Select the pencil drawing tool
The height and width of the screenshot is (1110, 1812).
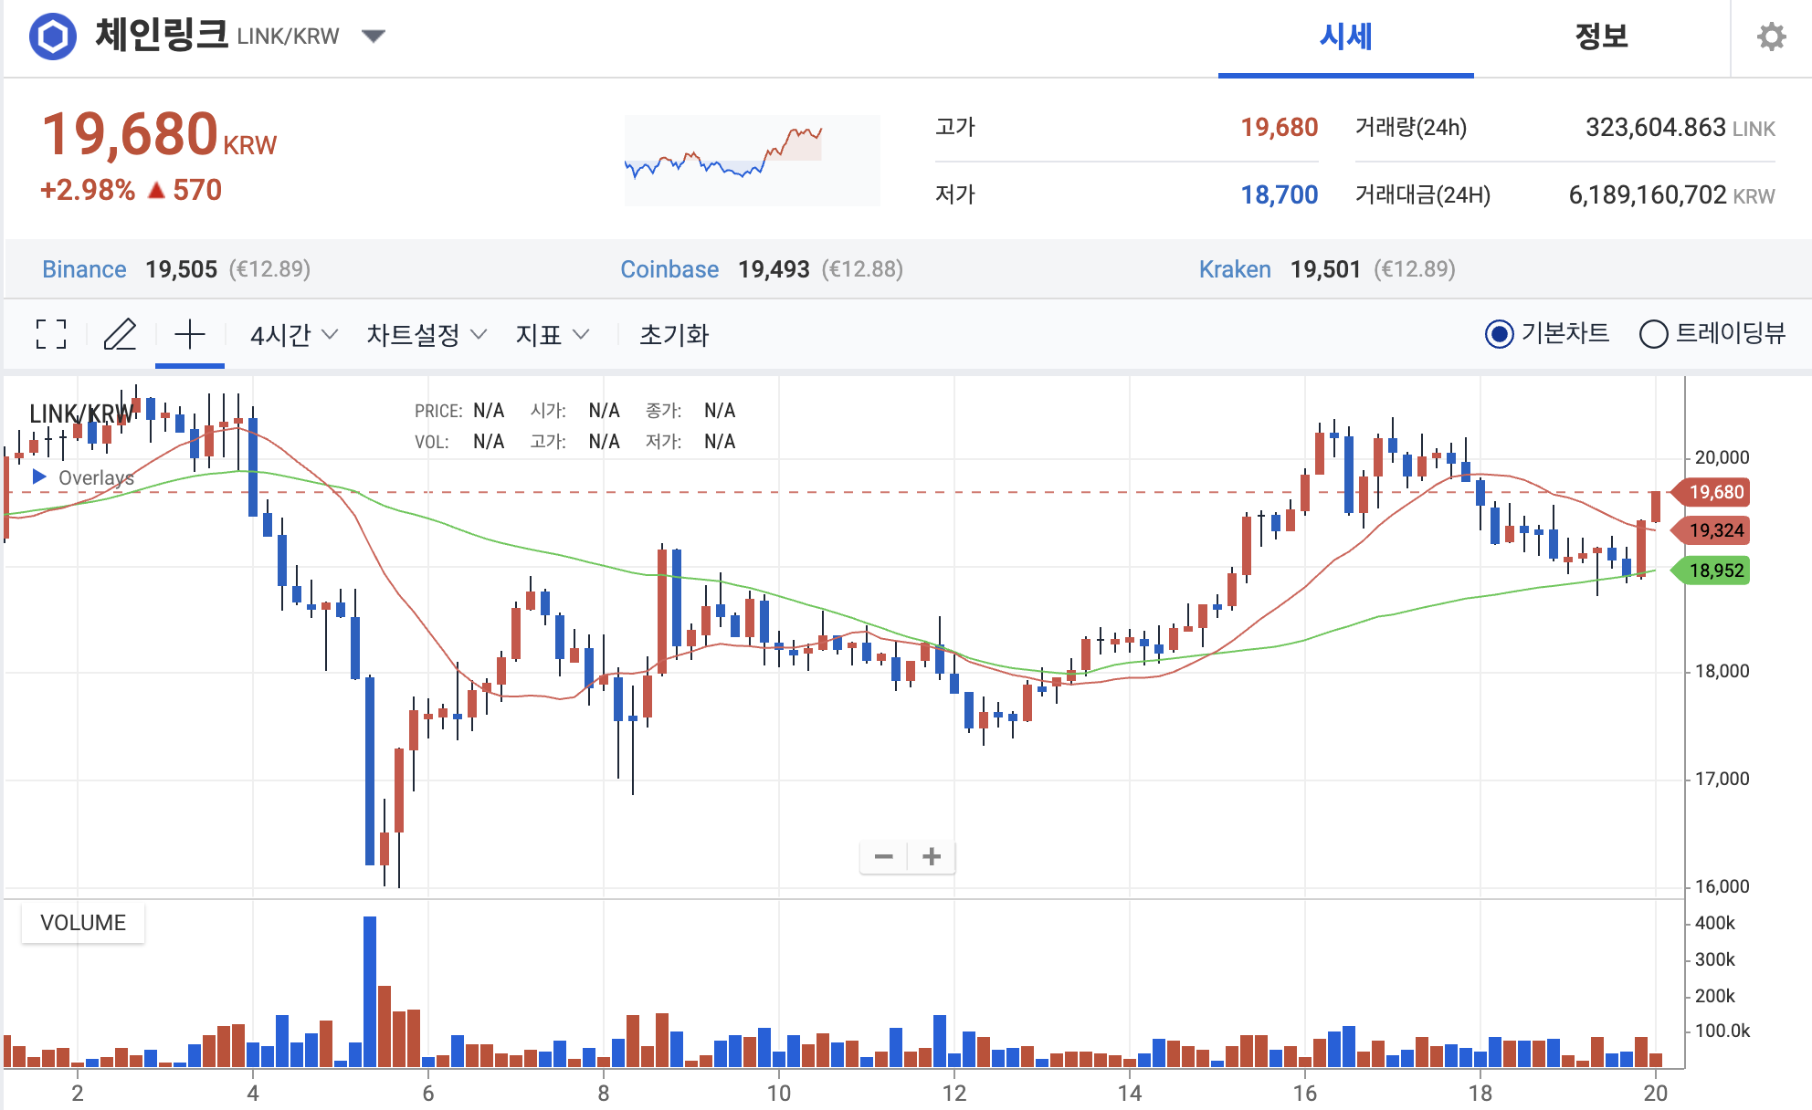tap(120, 334)
